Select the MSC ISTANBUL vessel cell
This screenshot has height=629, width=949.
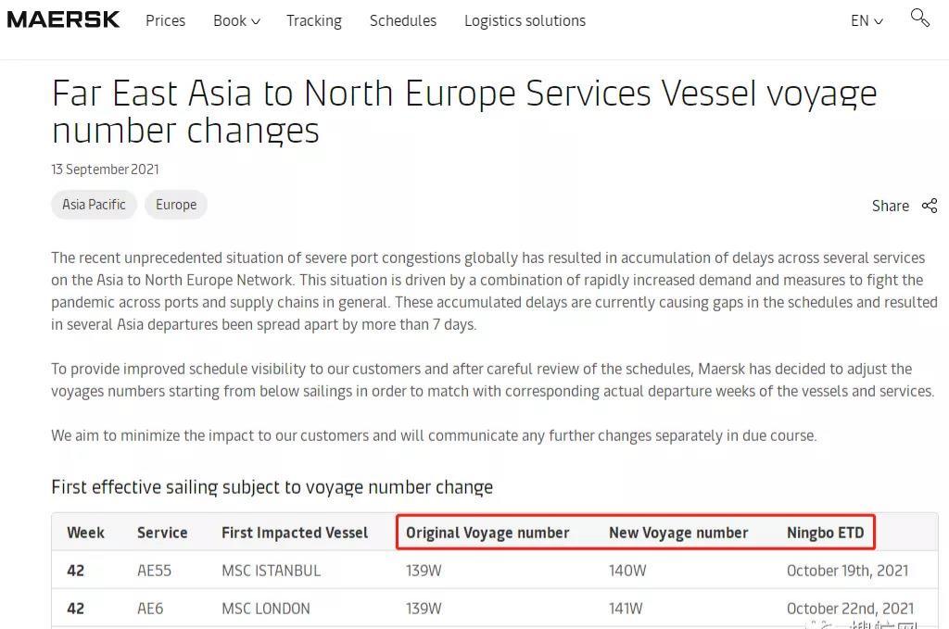(x=272, y=571)
